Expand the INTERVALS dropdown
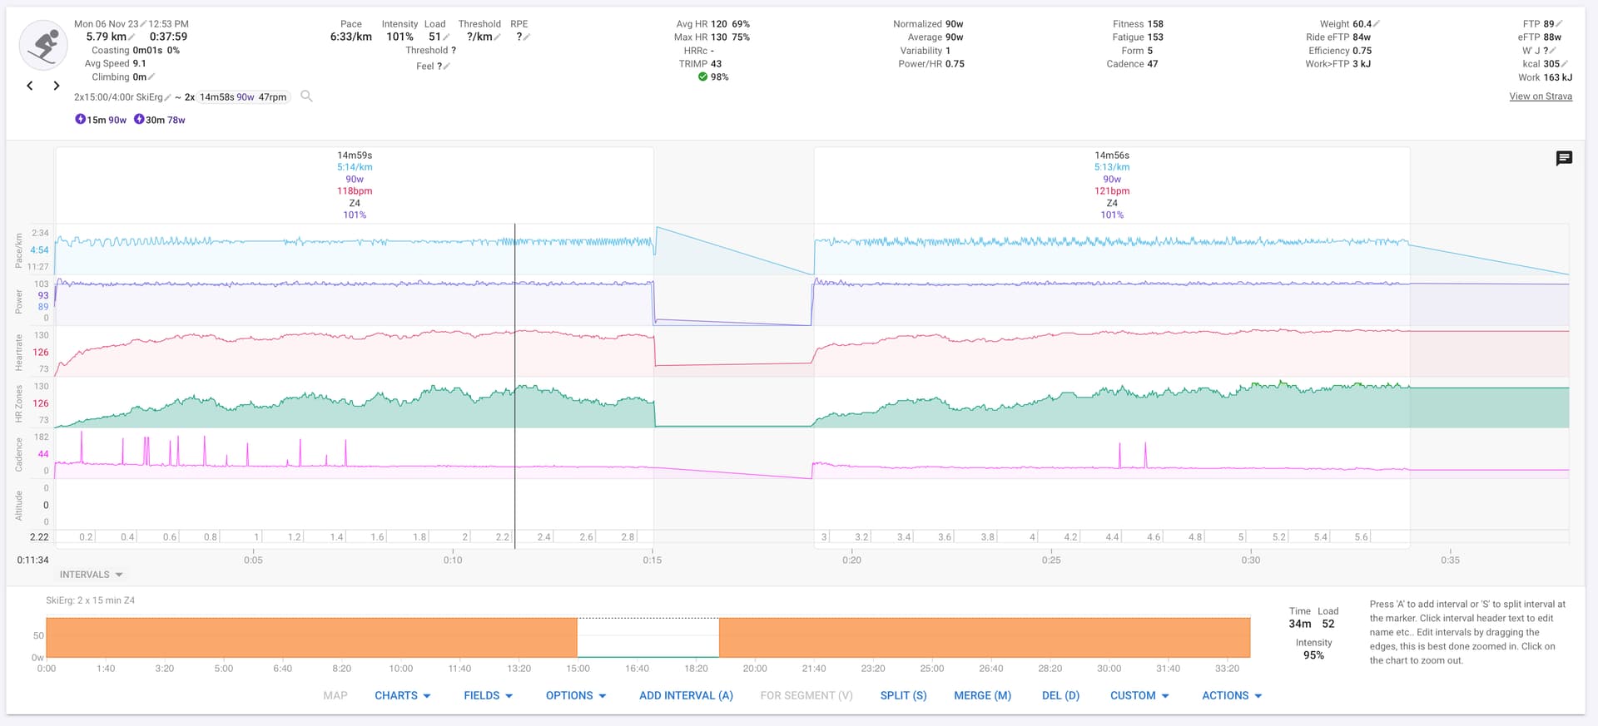The image size is (1598, 726). (x=91, y=575)
